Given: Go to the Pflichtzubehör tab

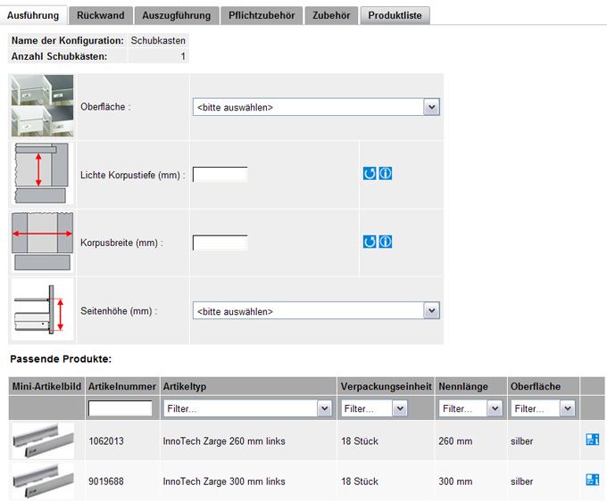Looking at the screenshot, I should (x=262, y=15).
